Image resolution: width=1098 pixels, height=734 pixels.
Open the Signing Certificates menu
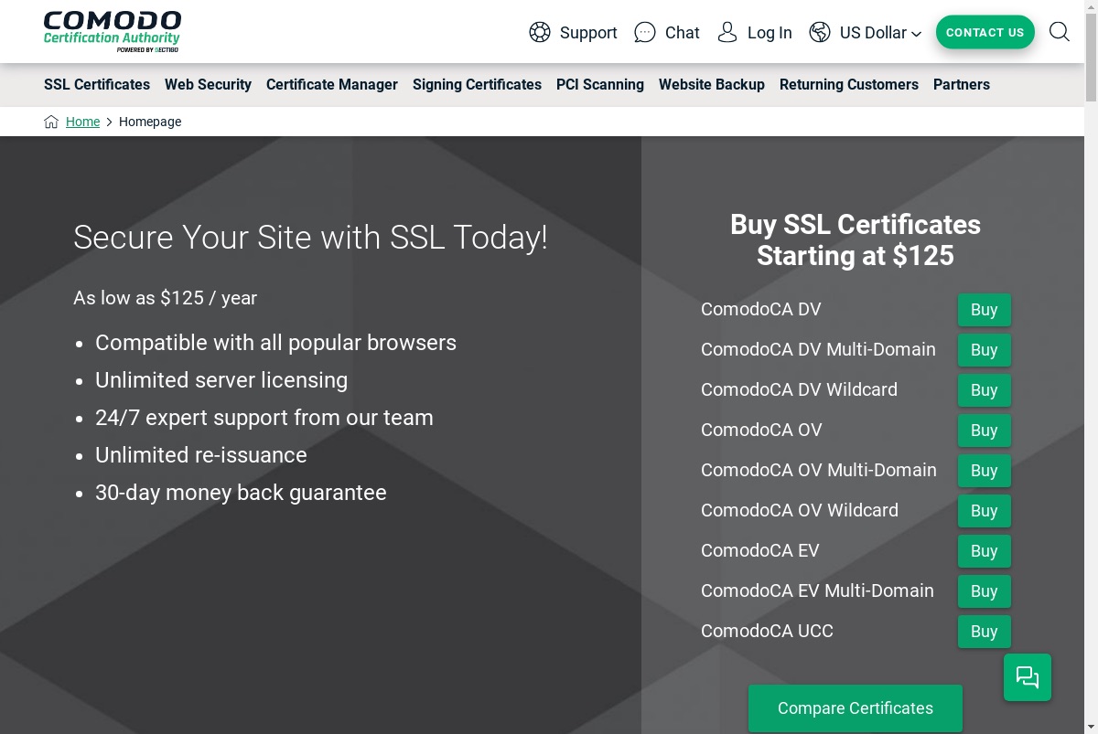(477, 84)
